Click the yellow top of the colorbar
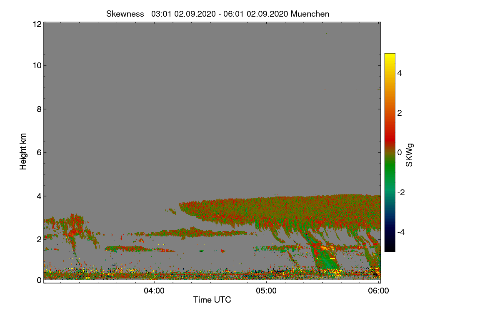500x333 pixels. click(390, 57)
